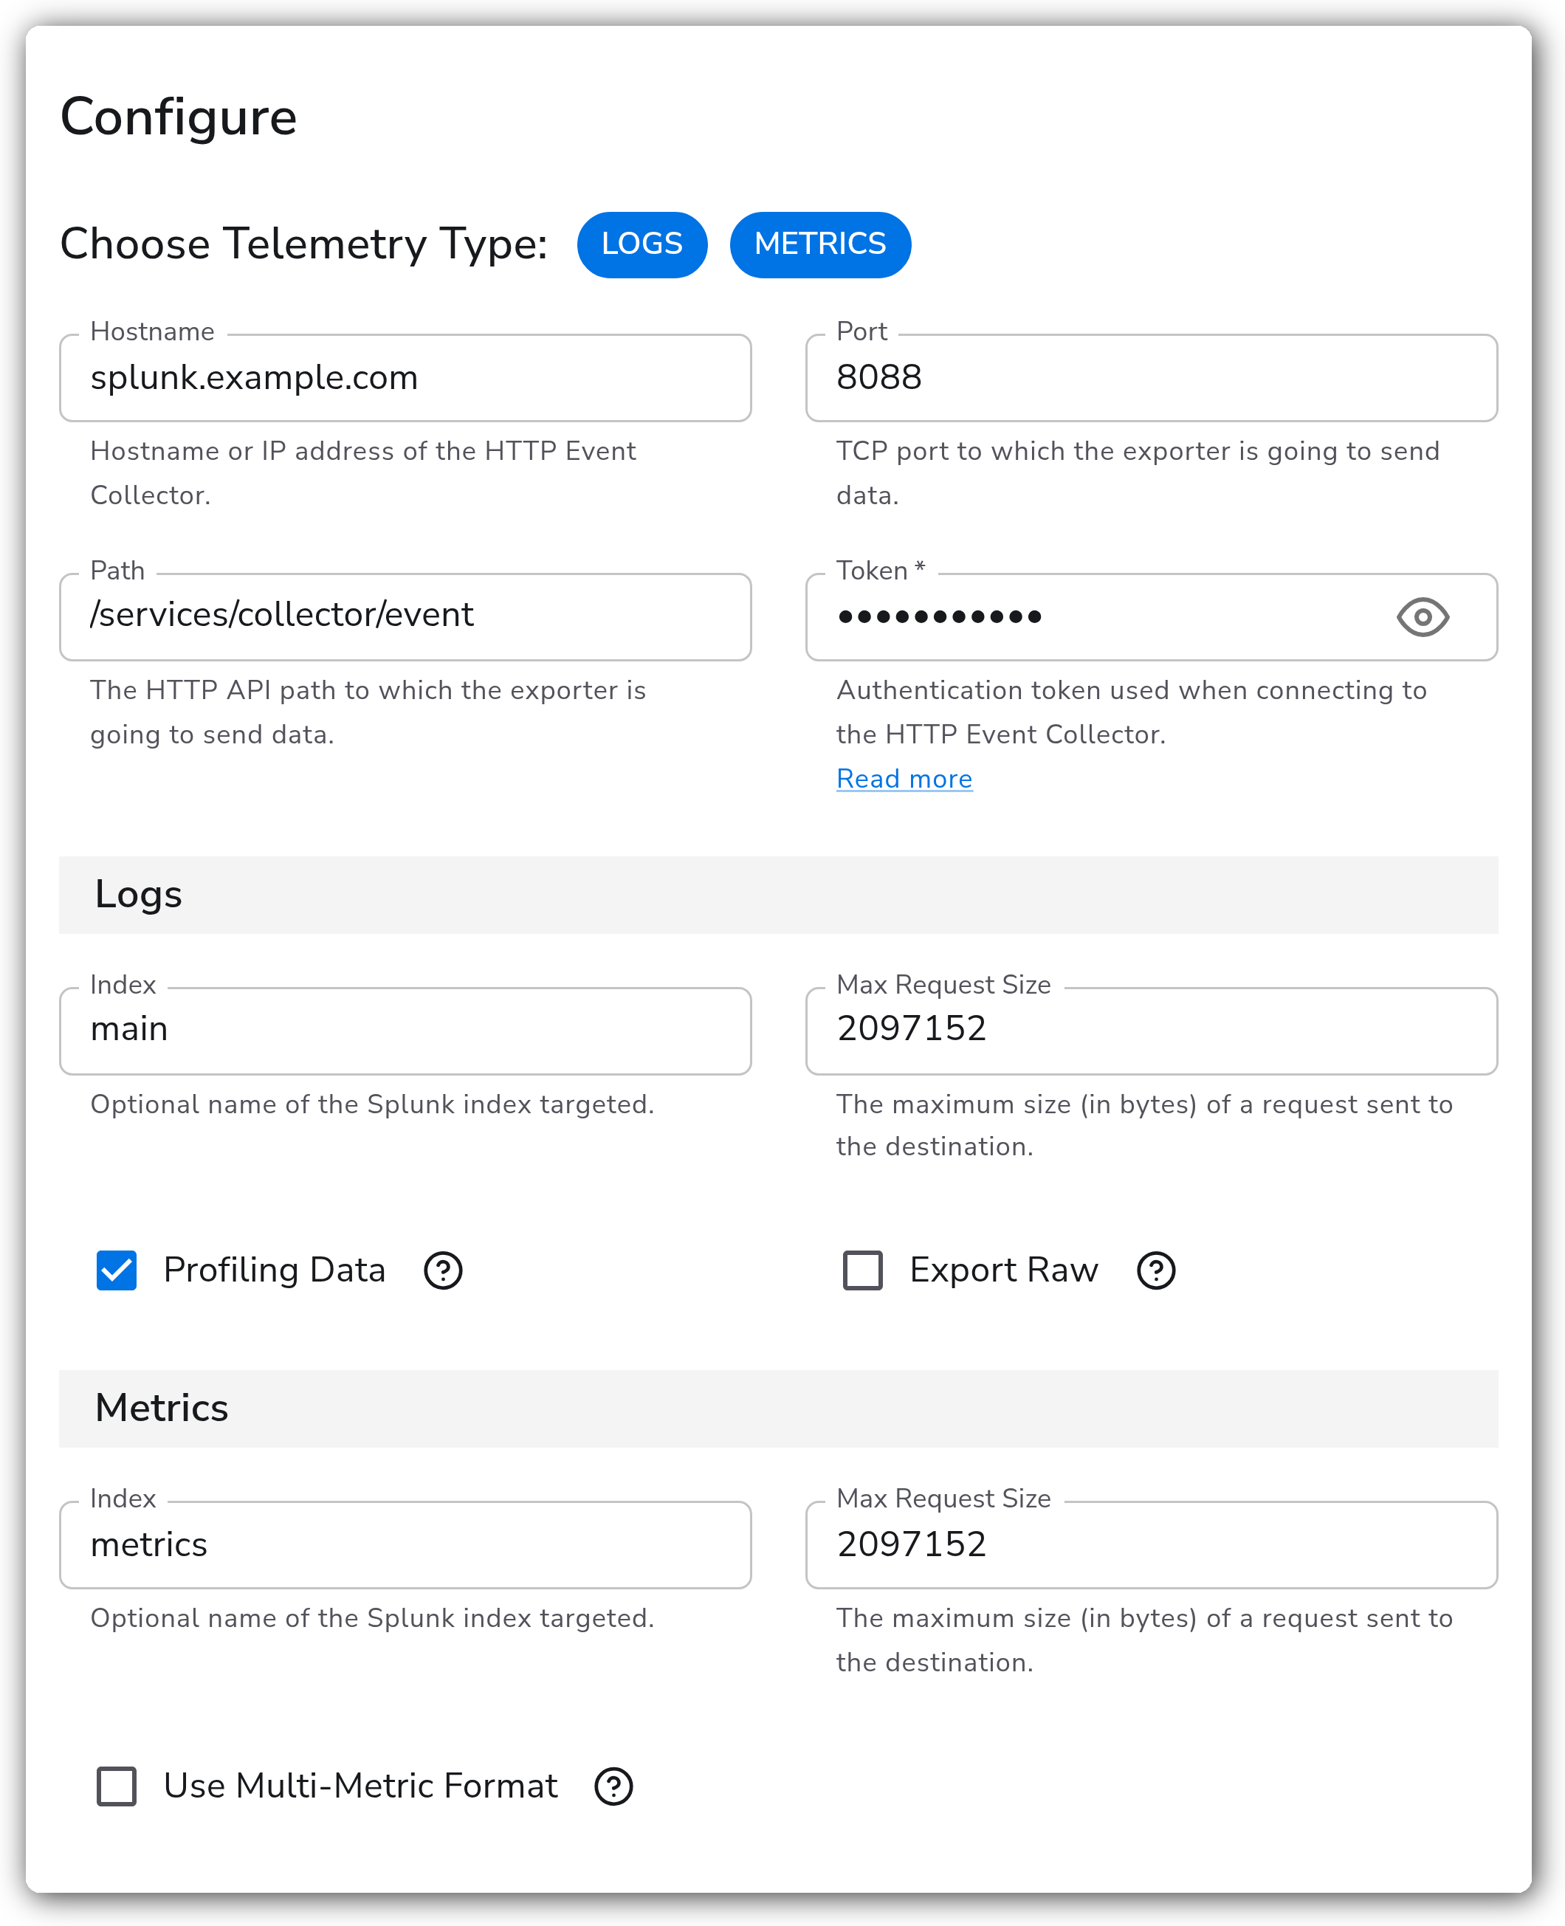Screen dimensions: 1565x1926
Task: Click the Path field with /services/collector/event
Action: point(406,616)
